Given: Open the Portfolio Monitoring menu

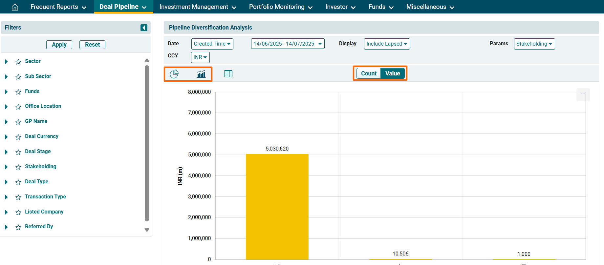Looking at the screenshot, I should [x=281, y=7].
